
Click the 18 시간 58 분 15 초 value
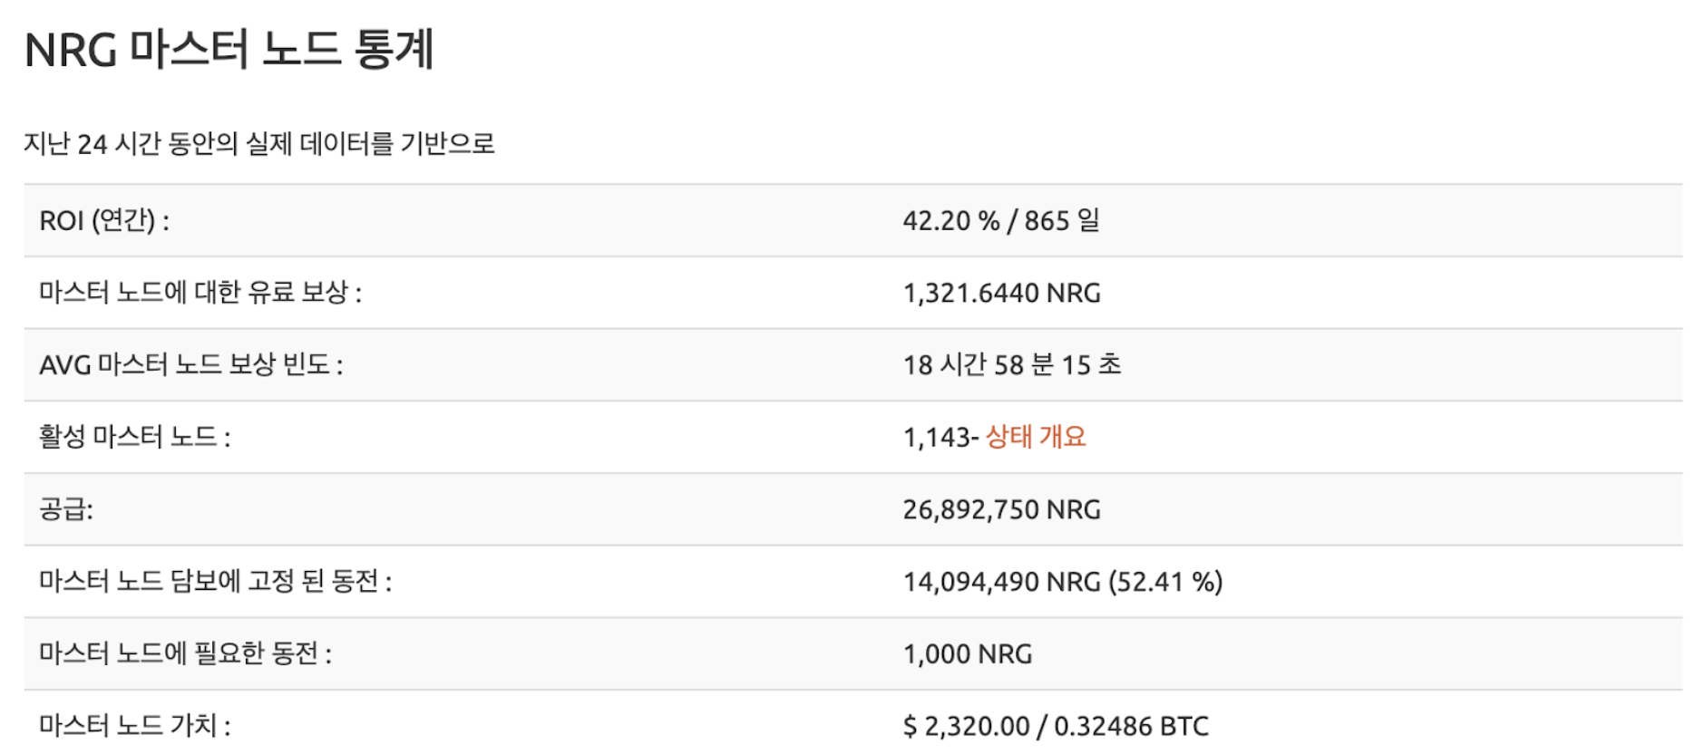(x=1011, y=365)
